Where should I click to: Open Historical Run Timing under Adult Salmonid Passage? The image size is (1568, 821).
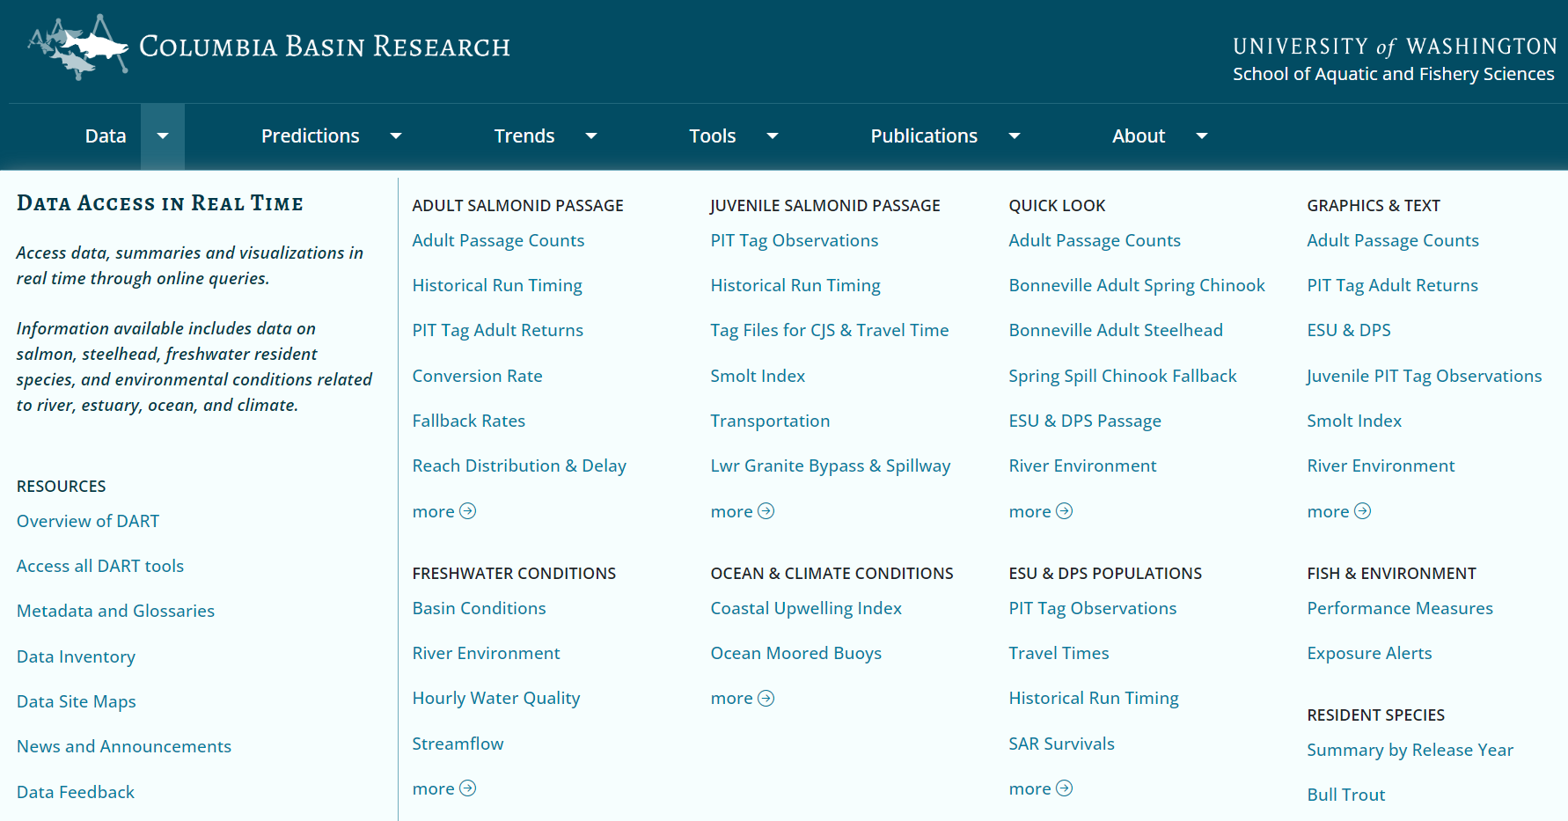(x=497, y=285)
